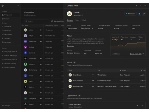Open Snippets in the sidebar
149x112 pixels.
(10, 38)
